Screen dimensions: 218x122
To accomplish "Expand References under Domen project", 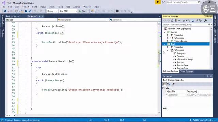I will [x=168, y=38].
